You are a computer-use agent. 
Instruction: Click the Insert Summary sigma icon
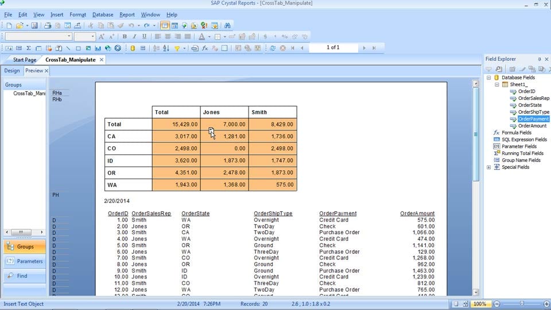point(29,48)
